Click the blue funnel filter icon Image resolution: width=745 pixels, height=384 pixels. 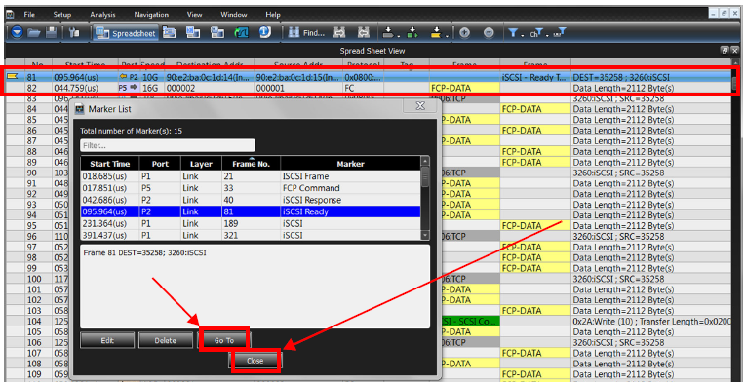(513, 33)
